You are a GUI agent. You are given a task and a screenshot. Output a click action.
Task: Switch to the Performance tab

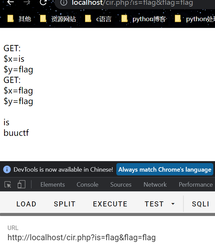click(x=196, y=185)
